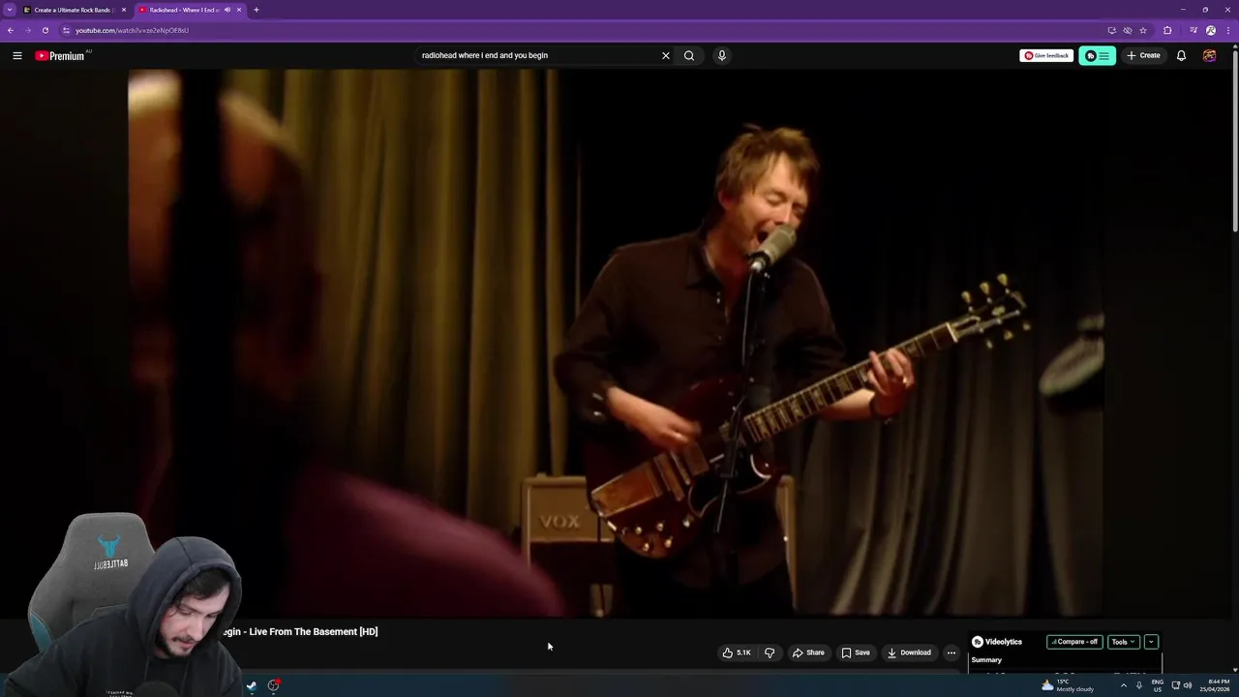The image size is (1239, 697).
Task: Run search with magnifier icon
Action: (x=689, y=55)
